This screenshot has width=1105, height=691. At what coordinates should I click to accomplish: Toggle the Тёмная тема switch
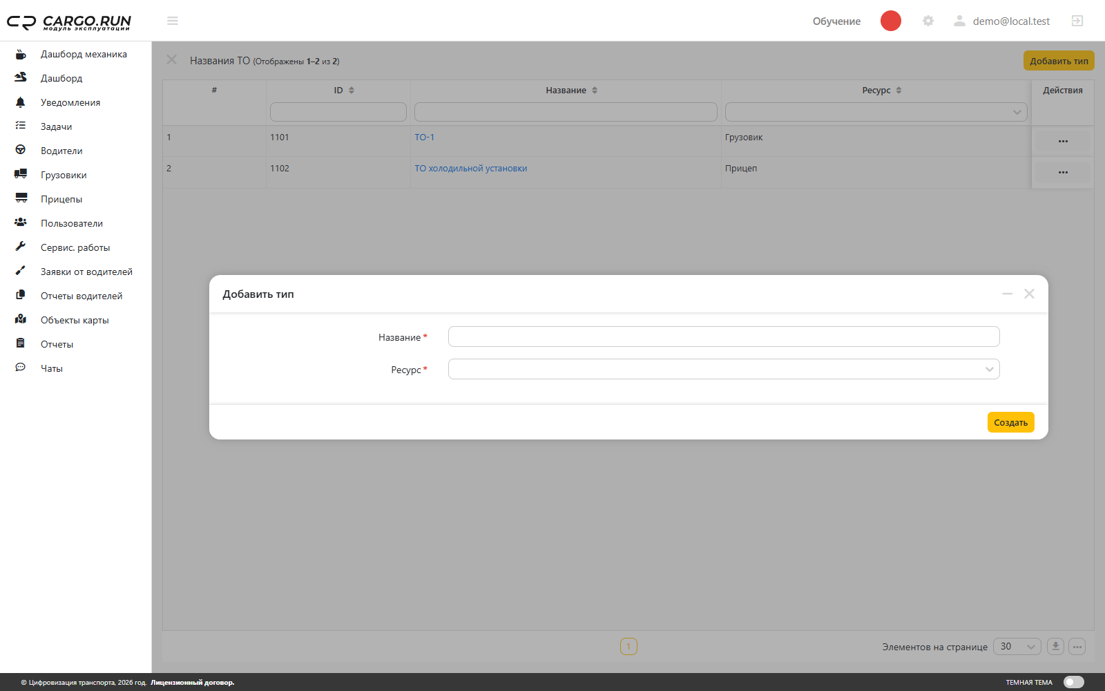(1074, 682)
